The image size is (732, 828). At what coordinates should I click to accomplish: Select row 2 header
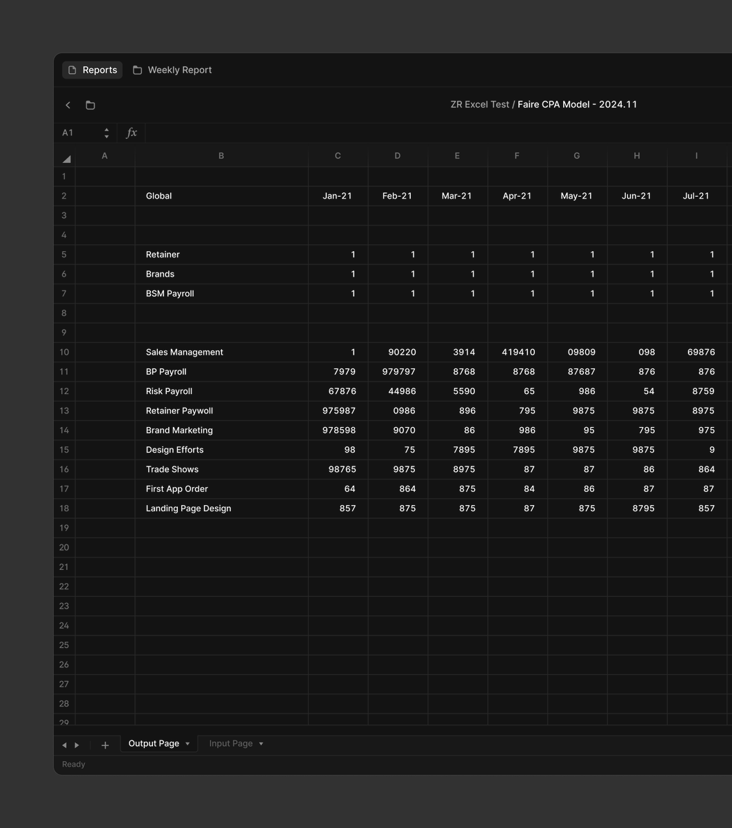pyautogui.click(x=64, y=196)
